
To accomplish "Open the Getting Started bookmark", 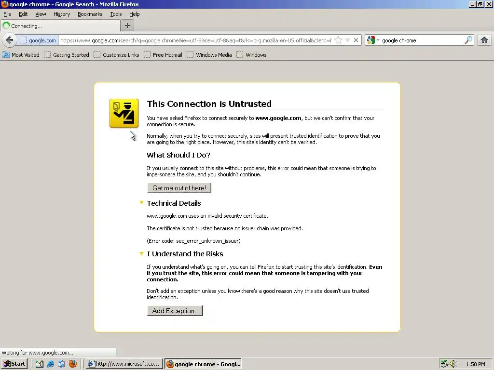I will coord(67,55).
